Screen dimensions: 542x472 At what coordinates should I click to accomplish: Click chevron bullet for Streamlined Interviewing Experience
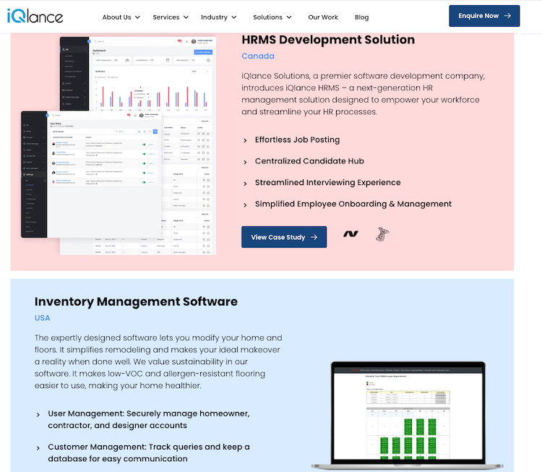(x=245, y=183)
